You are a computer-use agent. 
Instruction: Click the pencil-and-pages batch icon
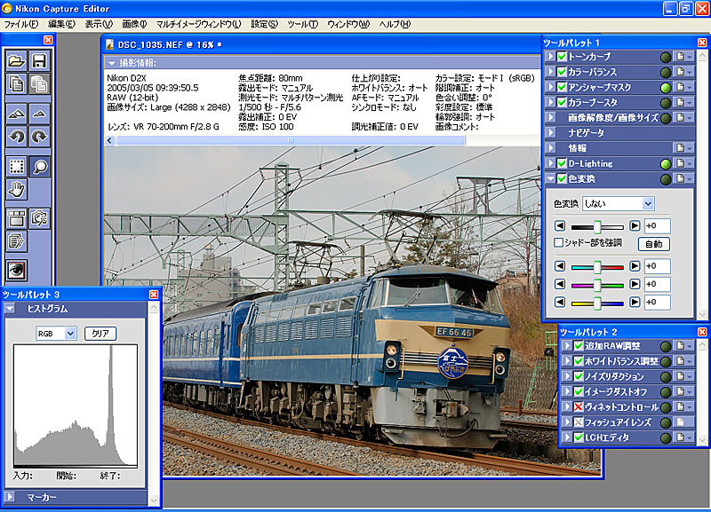pyautogui.click(x=17, y=241)
